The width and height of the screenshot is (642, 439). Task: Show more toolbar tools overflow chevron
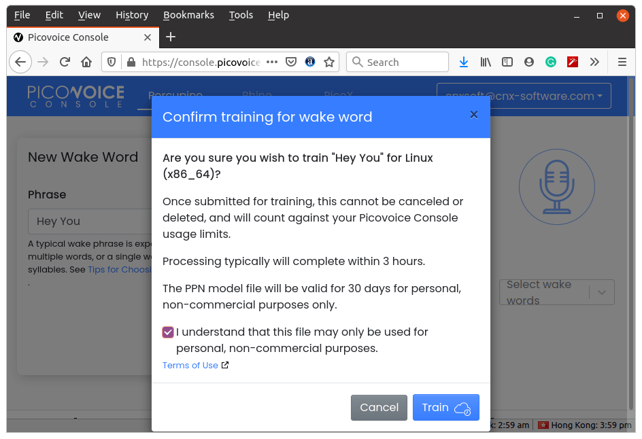coord(594,62)
